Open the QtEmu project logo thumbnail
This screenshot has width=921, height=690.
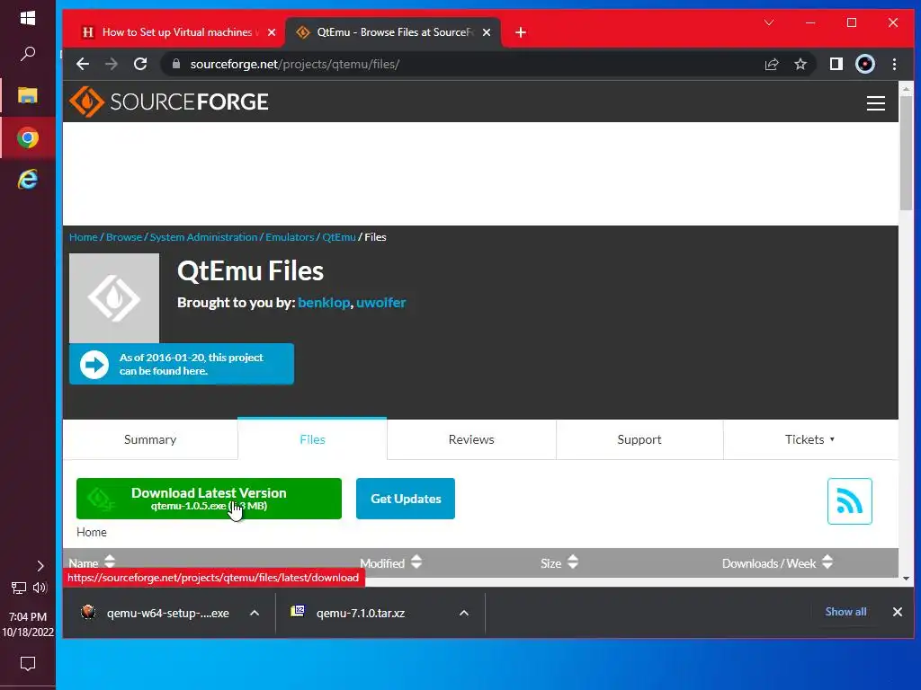tap(114, 298)
